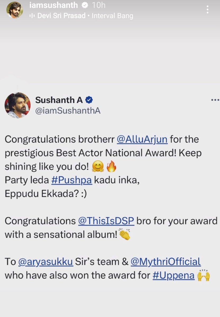Open the #Pushpa hashtag
The height and width of the screenshot is (317, 220).
[x=71, y=180]
